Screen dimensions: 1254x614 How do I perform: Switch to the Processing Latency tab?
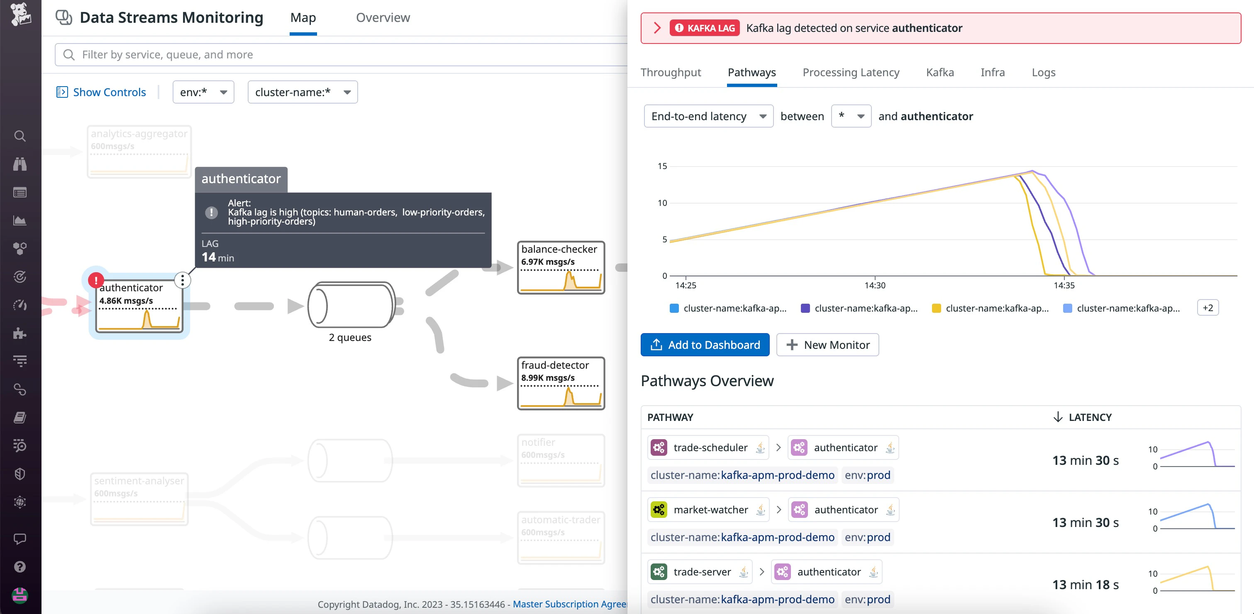(x=851, y=73)
